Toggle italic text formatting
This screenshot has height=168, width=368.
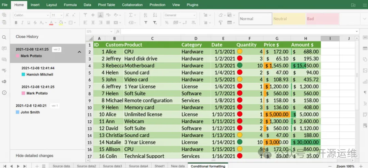click(x=23, y=23)
